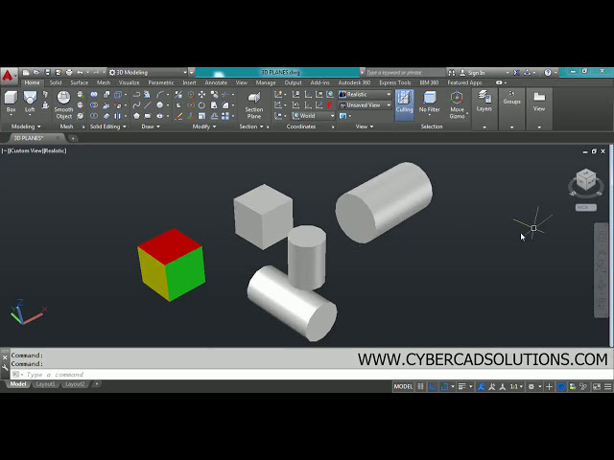The height and width of the screenshot is (460, 614).
Task: Click the Sign In button
Action: point(476,73)
